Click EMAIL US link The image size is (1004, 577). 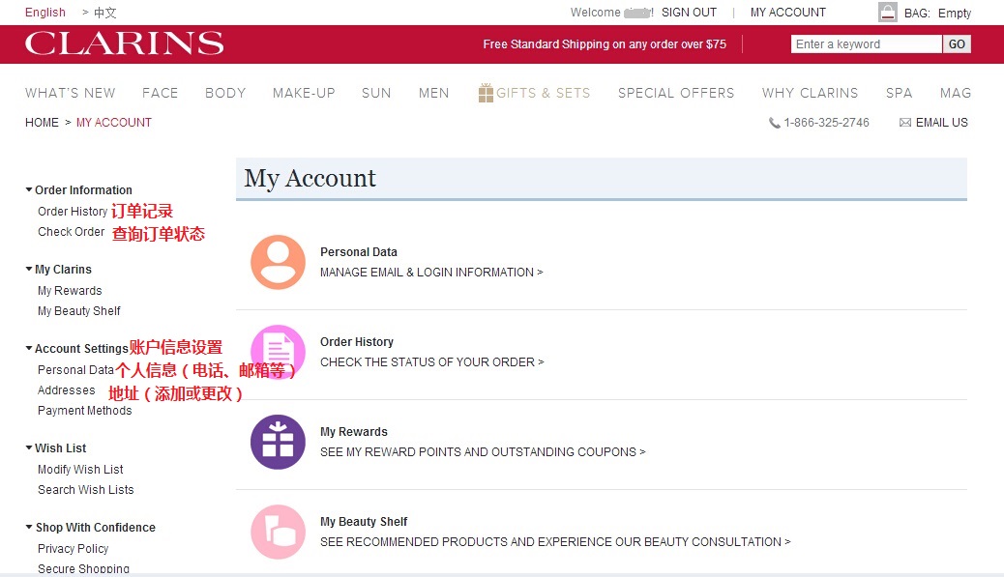[942, 122]
